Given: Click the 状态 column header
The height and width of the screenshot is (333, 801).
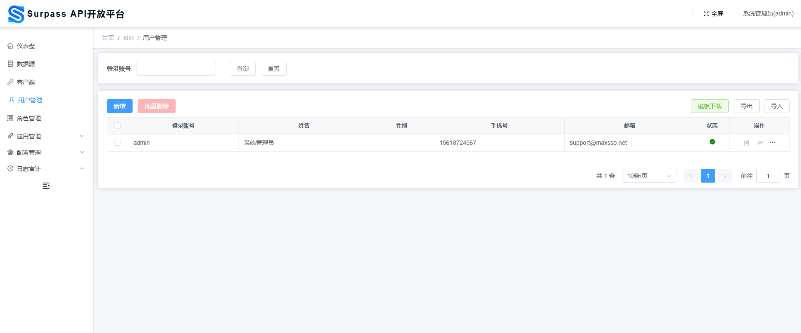Looking at the screenshot, I should (x=712, y=125).
